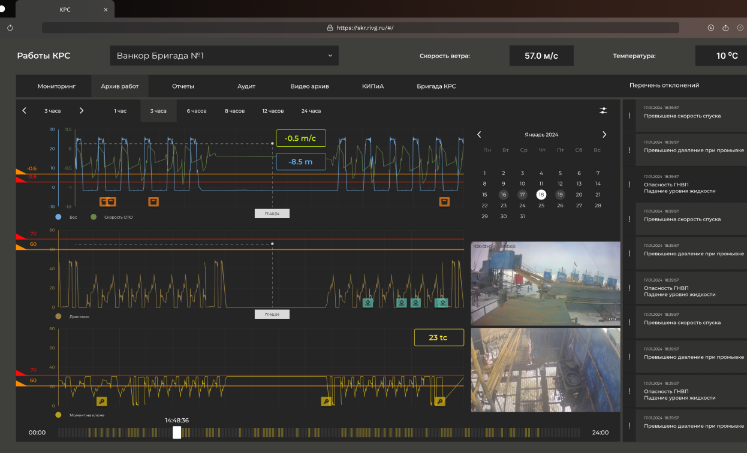The height and width of the screenshot is (453, 747).
Task: Click the leftmost yellow key torque marker
Action: tap(102, 401)
